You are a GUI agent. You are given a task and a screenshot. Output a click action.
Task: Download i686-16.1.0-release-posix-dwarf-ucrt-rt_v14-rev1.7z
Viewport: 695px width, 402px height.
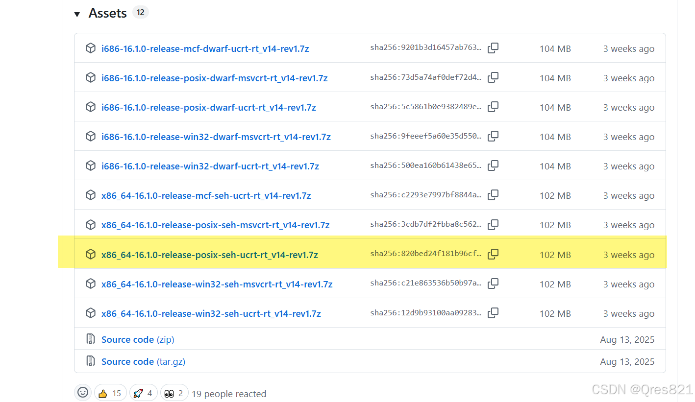[209, 107]
